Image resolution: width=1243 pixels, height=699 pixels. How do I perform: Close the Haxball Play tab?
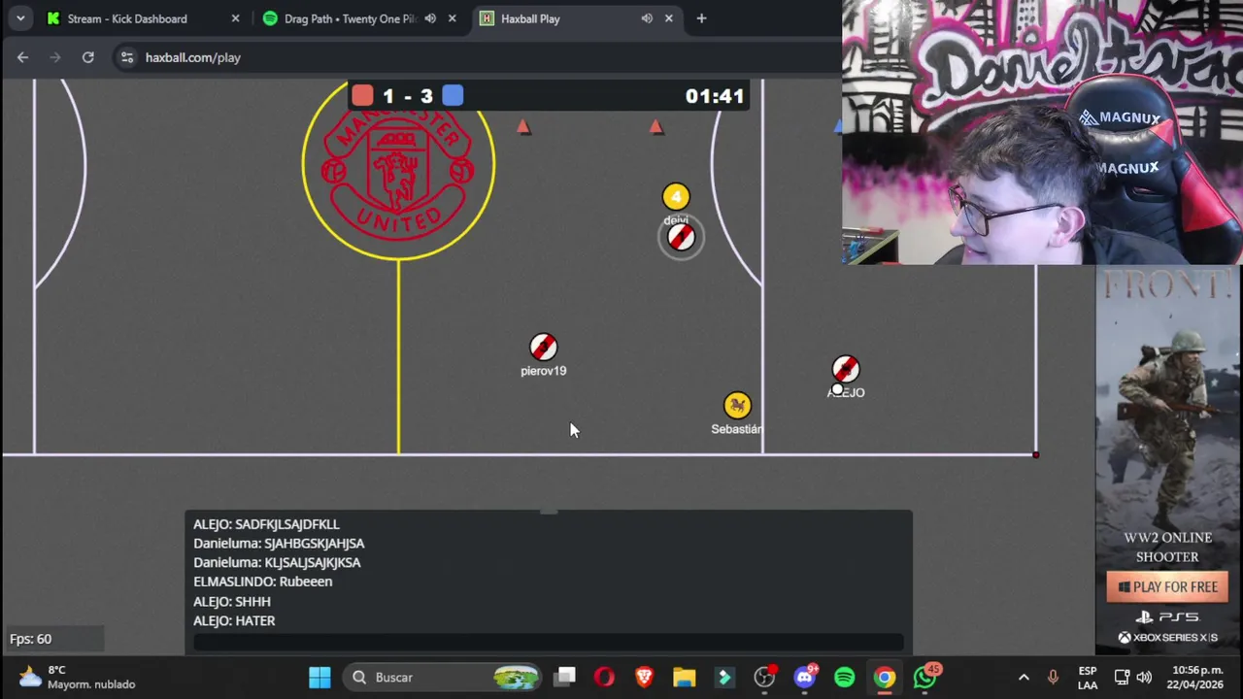pos(668,18)
